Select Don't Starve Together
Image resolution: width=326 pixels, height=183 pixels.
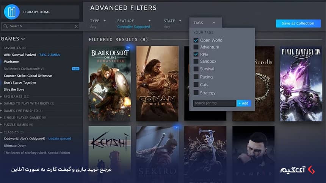(20, 82)
